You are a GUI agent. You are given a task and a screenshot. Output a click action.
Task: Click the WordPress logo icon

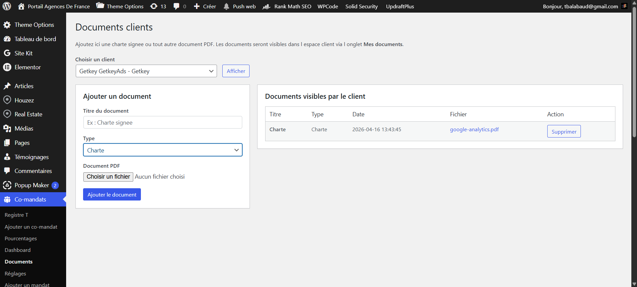tap(7, 6)
